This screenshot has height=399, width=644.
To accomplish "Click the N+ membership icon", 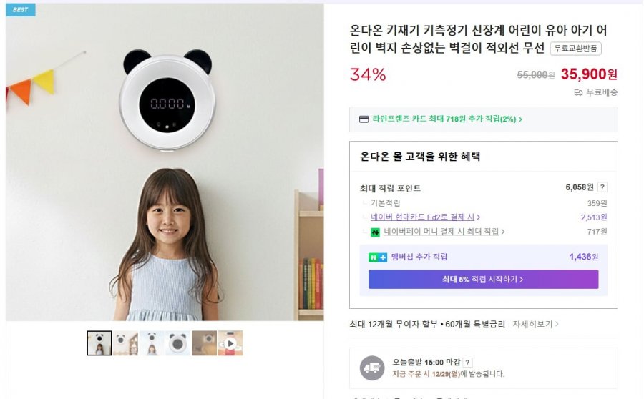I will 377,257.
